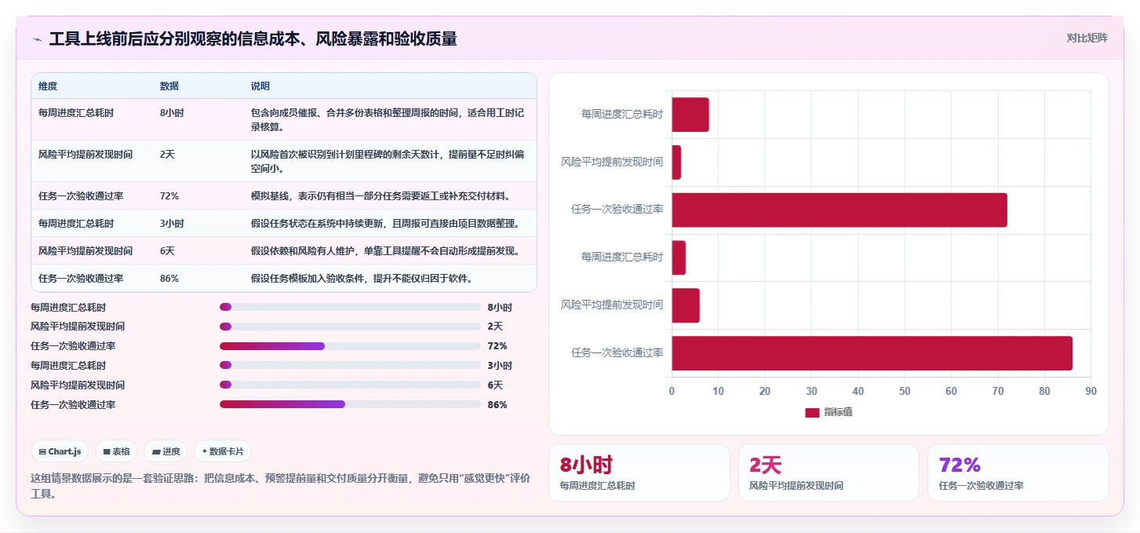1140x533 pixels.
Task: Click the table cell 8小时 in 数据 column
Action: click(x=172, y=113)
